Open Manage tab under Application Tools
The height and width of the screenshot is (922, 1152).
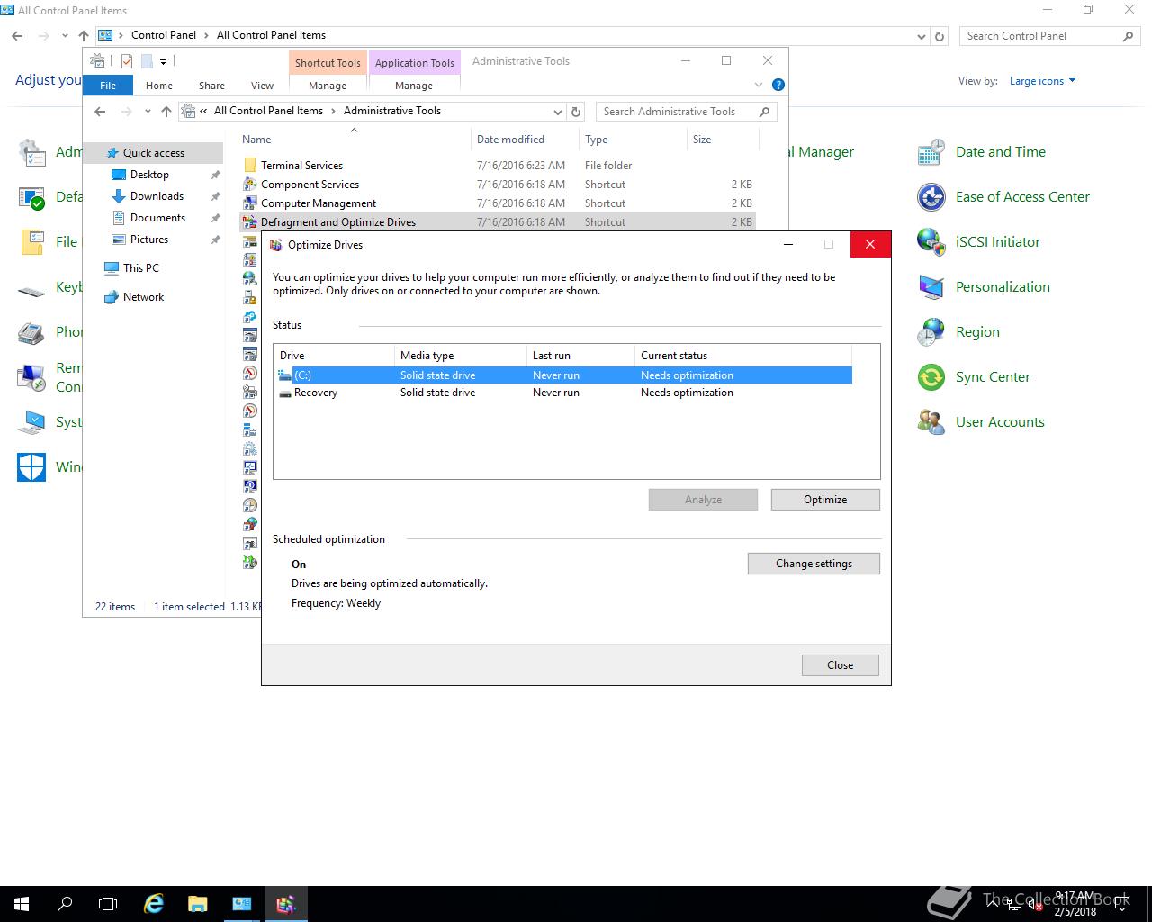(x=414, y=86)
